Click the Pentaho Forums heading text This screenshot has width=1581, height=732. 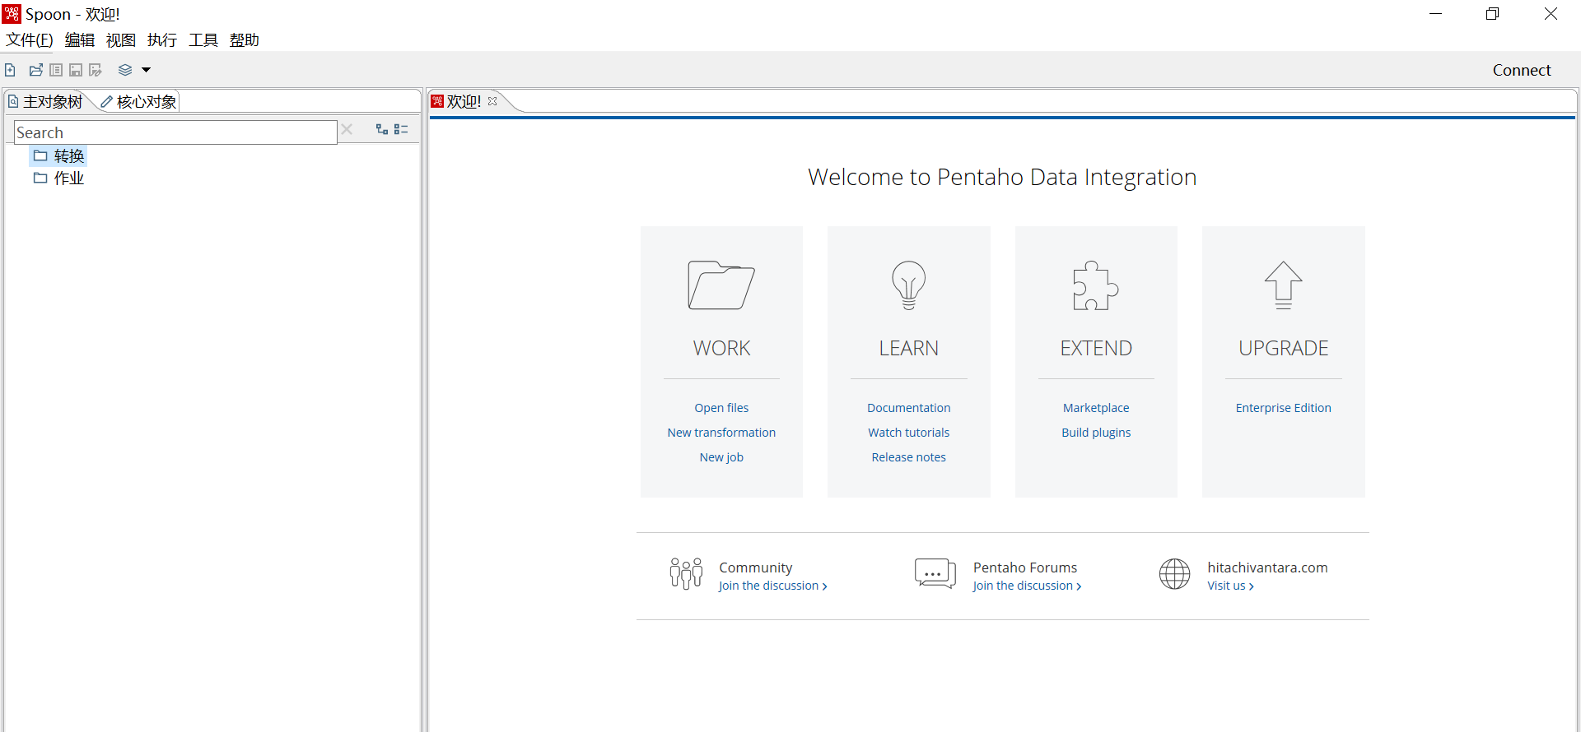click(1025, 568)
